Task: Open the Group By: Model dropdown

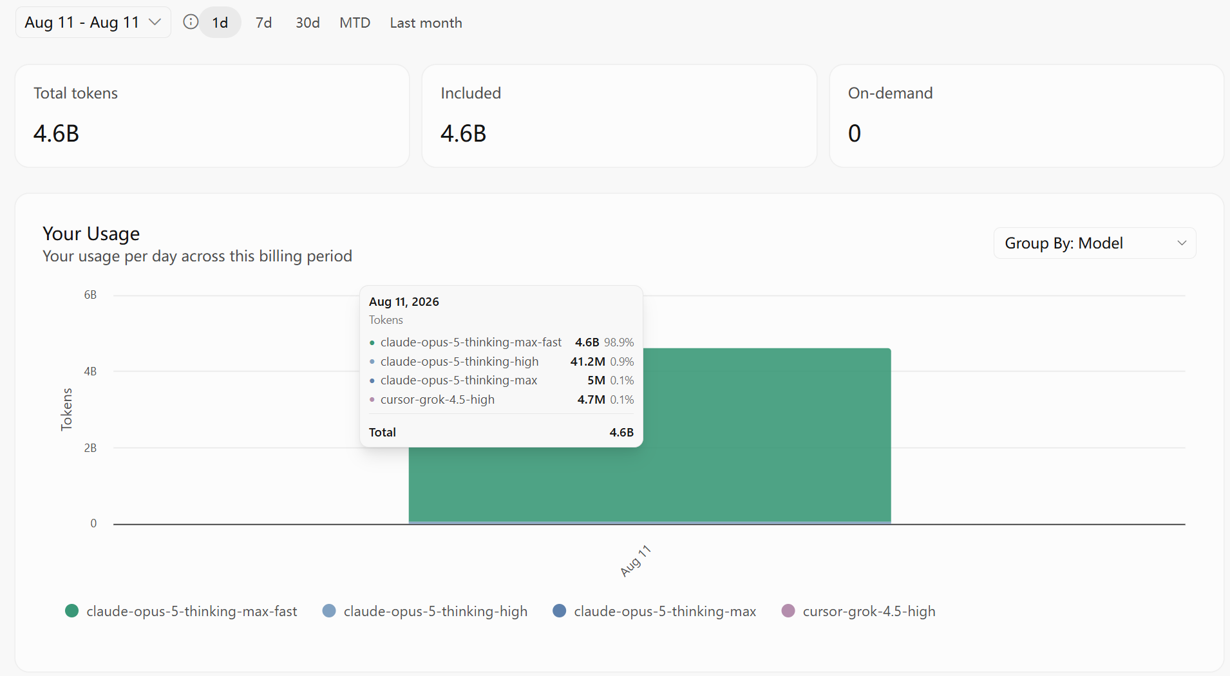Action: point(1095,243)
